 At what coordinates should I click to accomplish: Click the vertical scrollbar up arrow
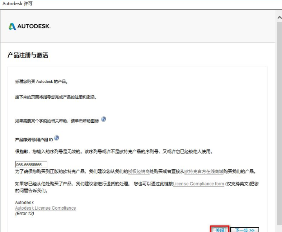pyautogui.click(x=279, y=18)
